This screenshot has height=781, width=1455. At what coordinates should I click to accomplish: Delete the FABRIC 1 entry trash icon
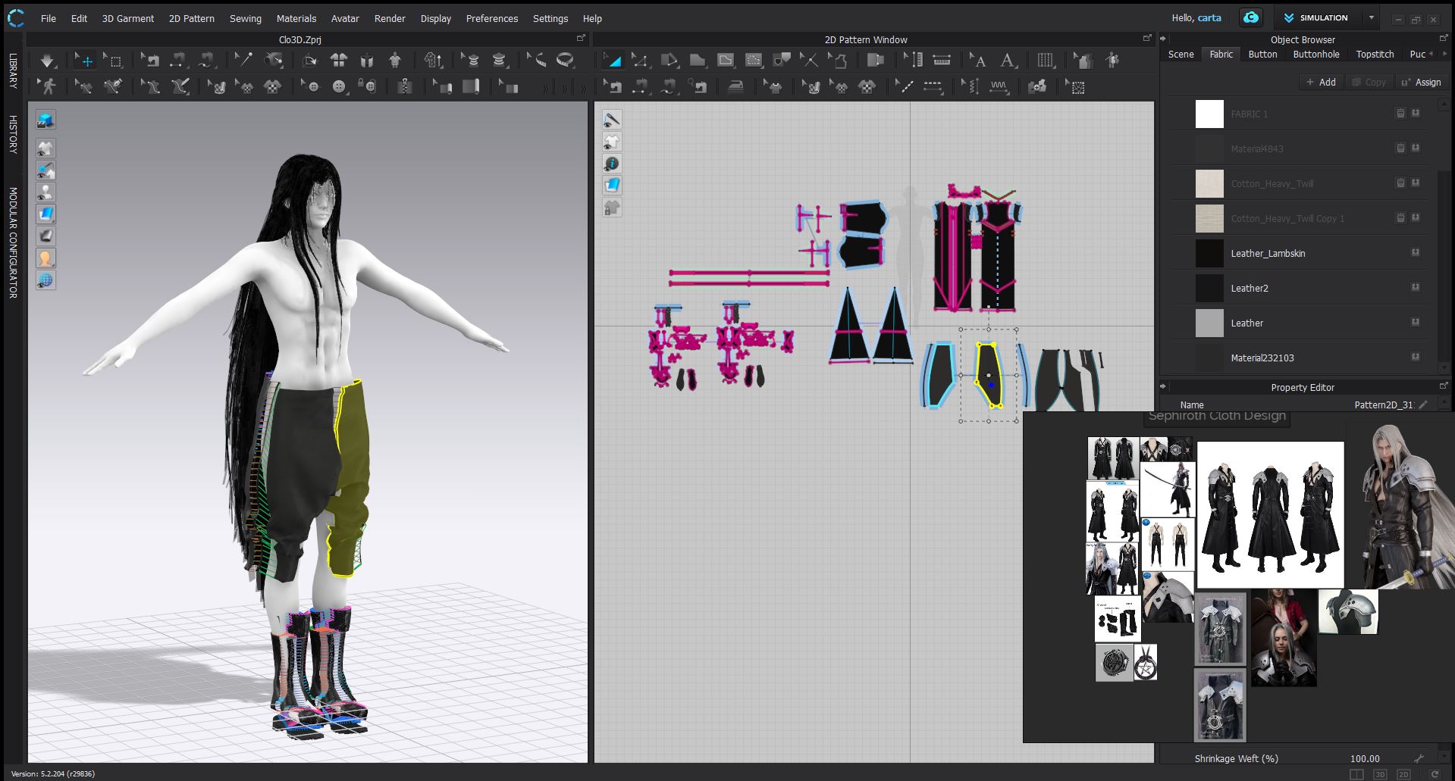point(1400,114)
